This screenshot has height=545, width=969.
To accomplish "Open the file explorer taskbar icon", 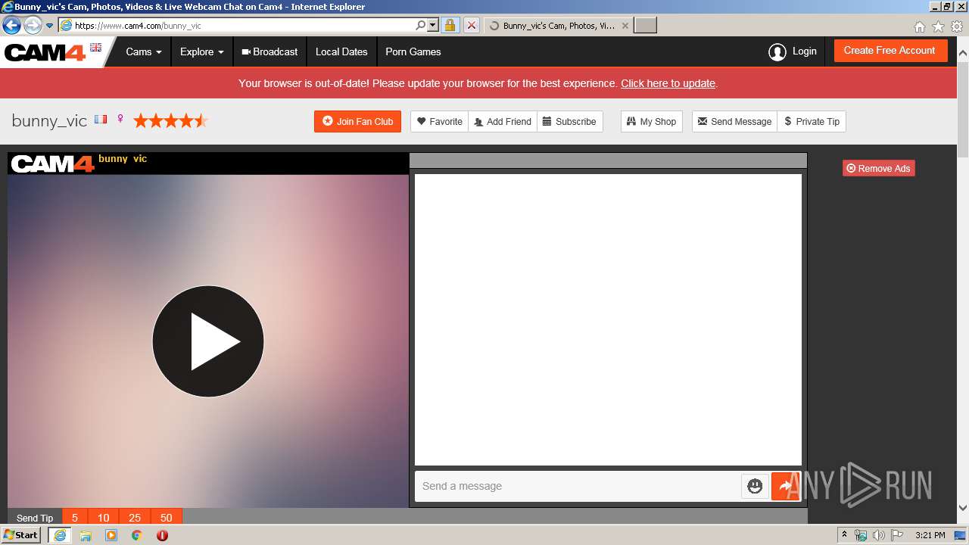I will pyautogui.click(x=86, y=535).
